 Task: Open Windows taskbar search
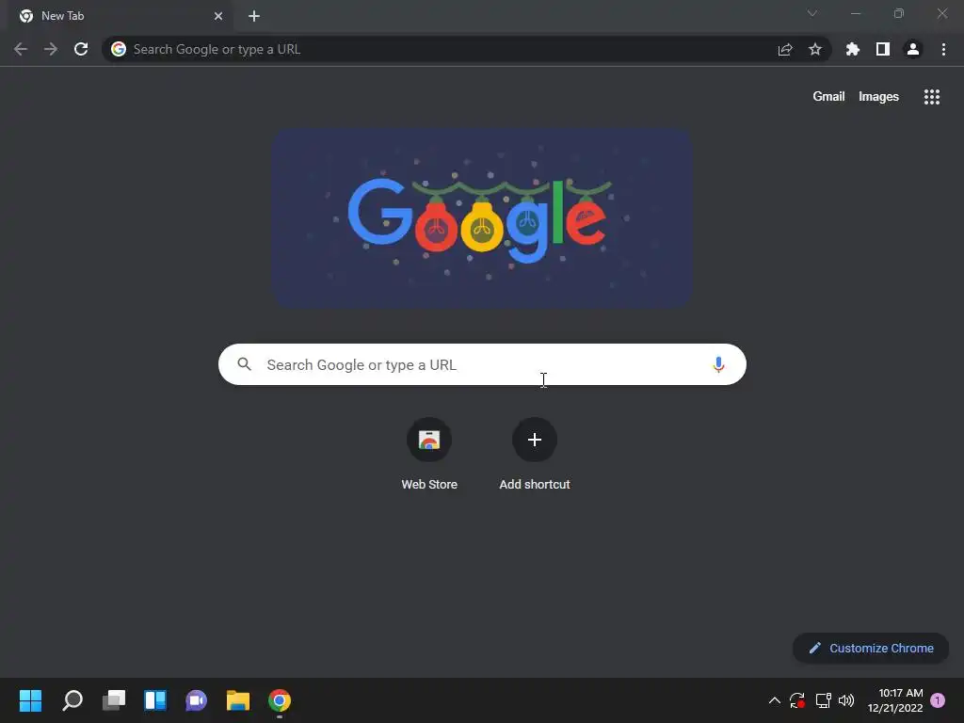(x=72, y=700)
